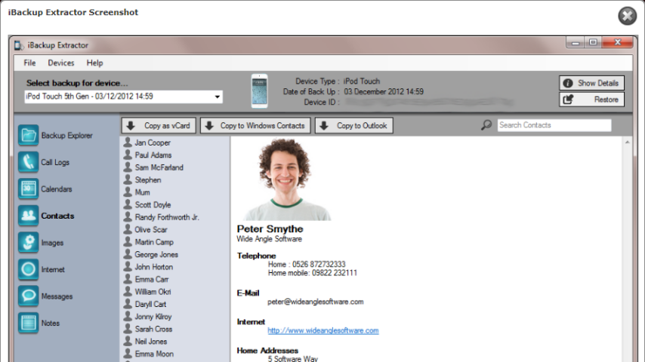The height and width of the screenshot is (362, 645).
Task: Select the Contacts people icon
Action: (x=29, y=216)
